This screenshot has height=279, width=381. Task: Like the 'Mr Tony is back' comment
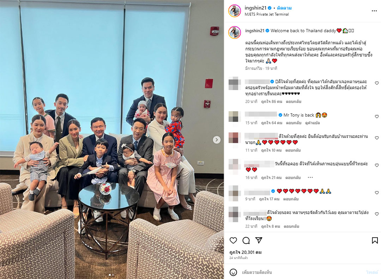(377, 117)
